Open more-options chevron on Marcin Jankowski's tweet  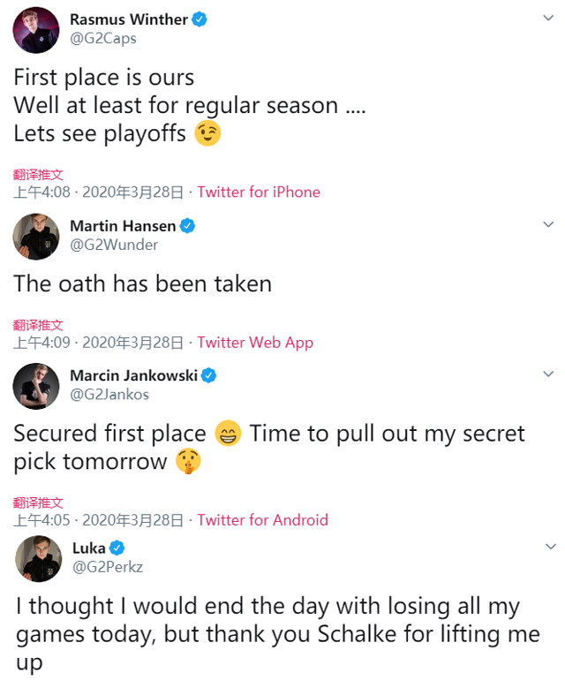[549, 374]
